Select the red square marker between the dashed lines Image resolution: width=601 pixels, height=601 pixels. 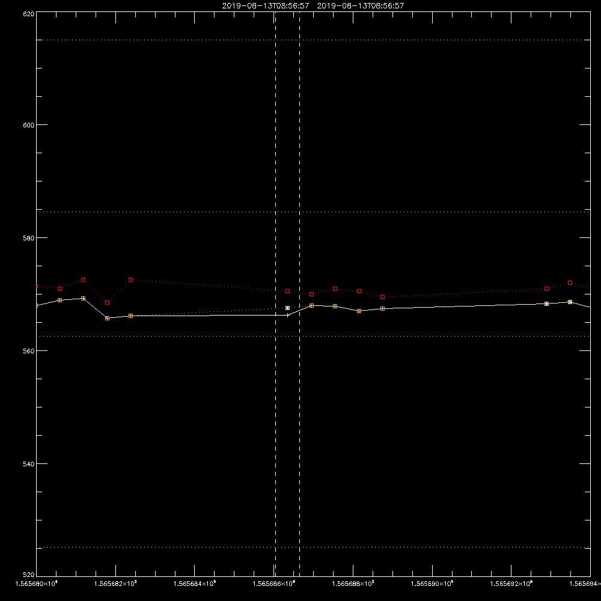click(287, 291)
